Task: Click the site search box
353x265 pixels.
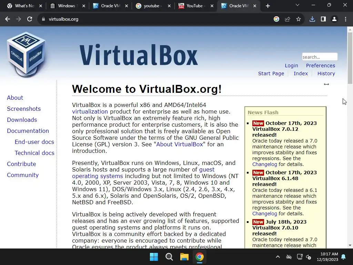Action: point(320,57)
